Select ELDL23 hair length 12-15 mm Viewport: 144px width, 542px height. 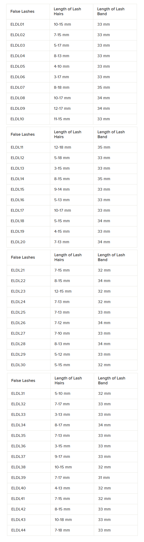63,291
